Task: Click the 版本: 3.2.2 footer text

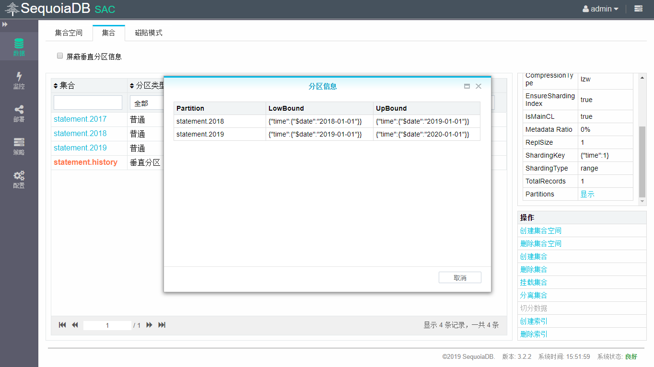Action: (517, 356)
